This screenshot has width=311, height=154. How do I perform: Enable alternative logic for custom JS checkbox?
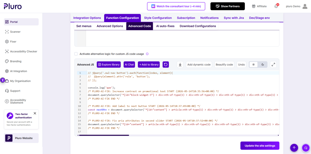pyautogui.click(x=76, y=54)
